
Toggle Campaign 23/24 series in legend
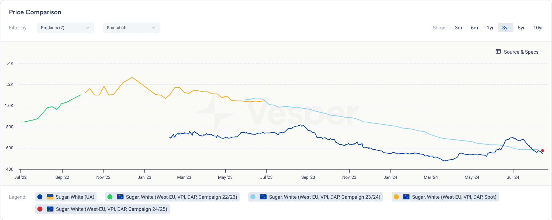[324, 197]
